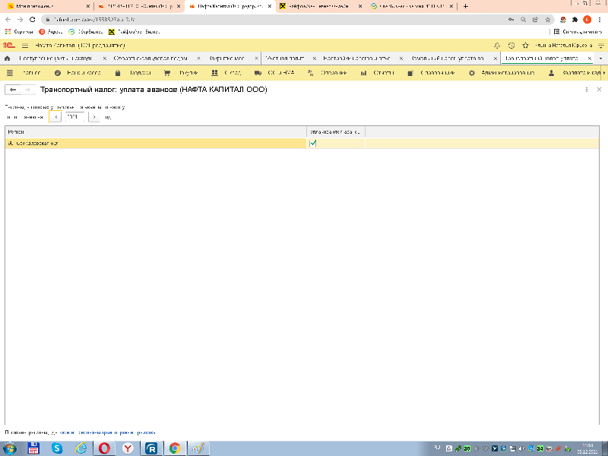The width and height of the screenshot is (608, 456).
Task: Switch to the first Chrome browser tab
Action: point(47,6)
